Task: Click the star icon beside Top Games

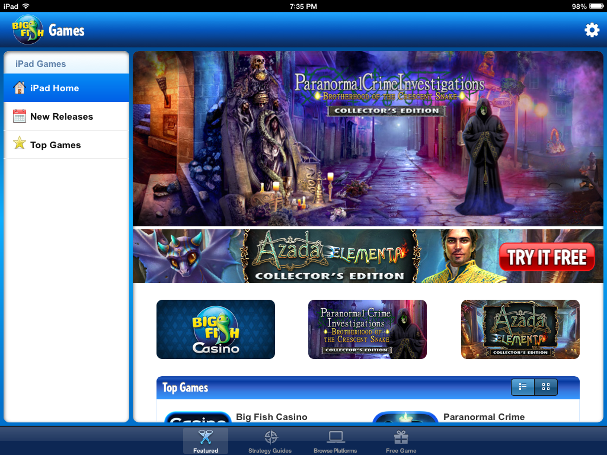Action: [x=20, y=143]
